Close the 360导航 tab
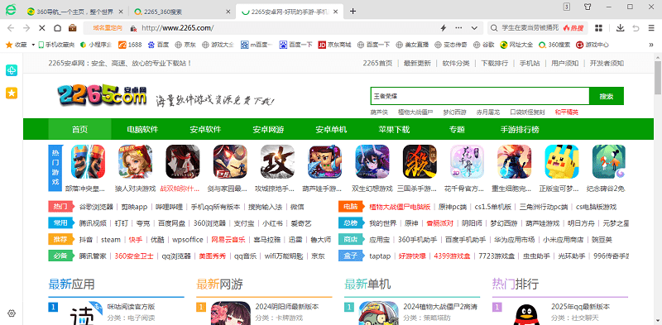This screenshot has width=662, height=325. point(122,12)
